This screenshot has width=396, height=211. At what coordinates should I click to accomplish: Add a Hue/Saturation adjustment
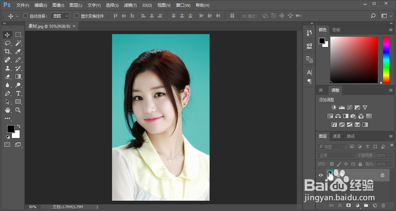[330, 116]
